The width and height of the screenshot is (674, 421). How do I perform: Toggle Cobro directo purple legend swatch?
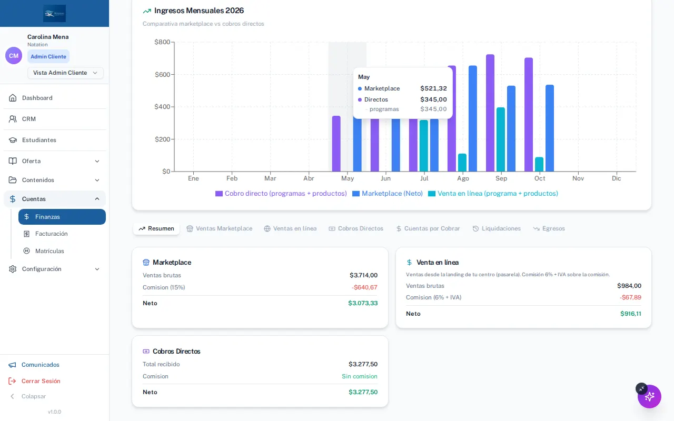[219, 194]
